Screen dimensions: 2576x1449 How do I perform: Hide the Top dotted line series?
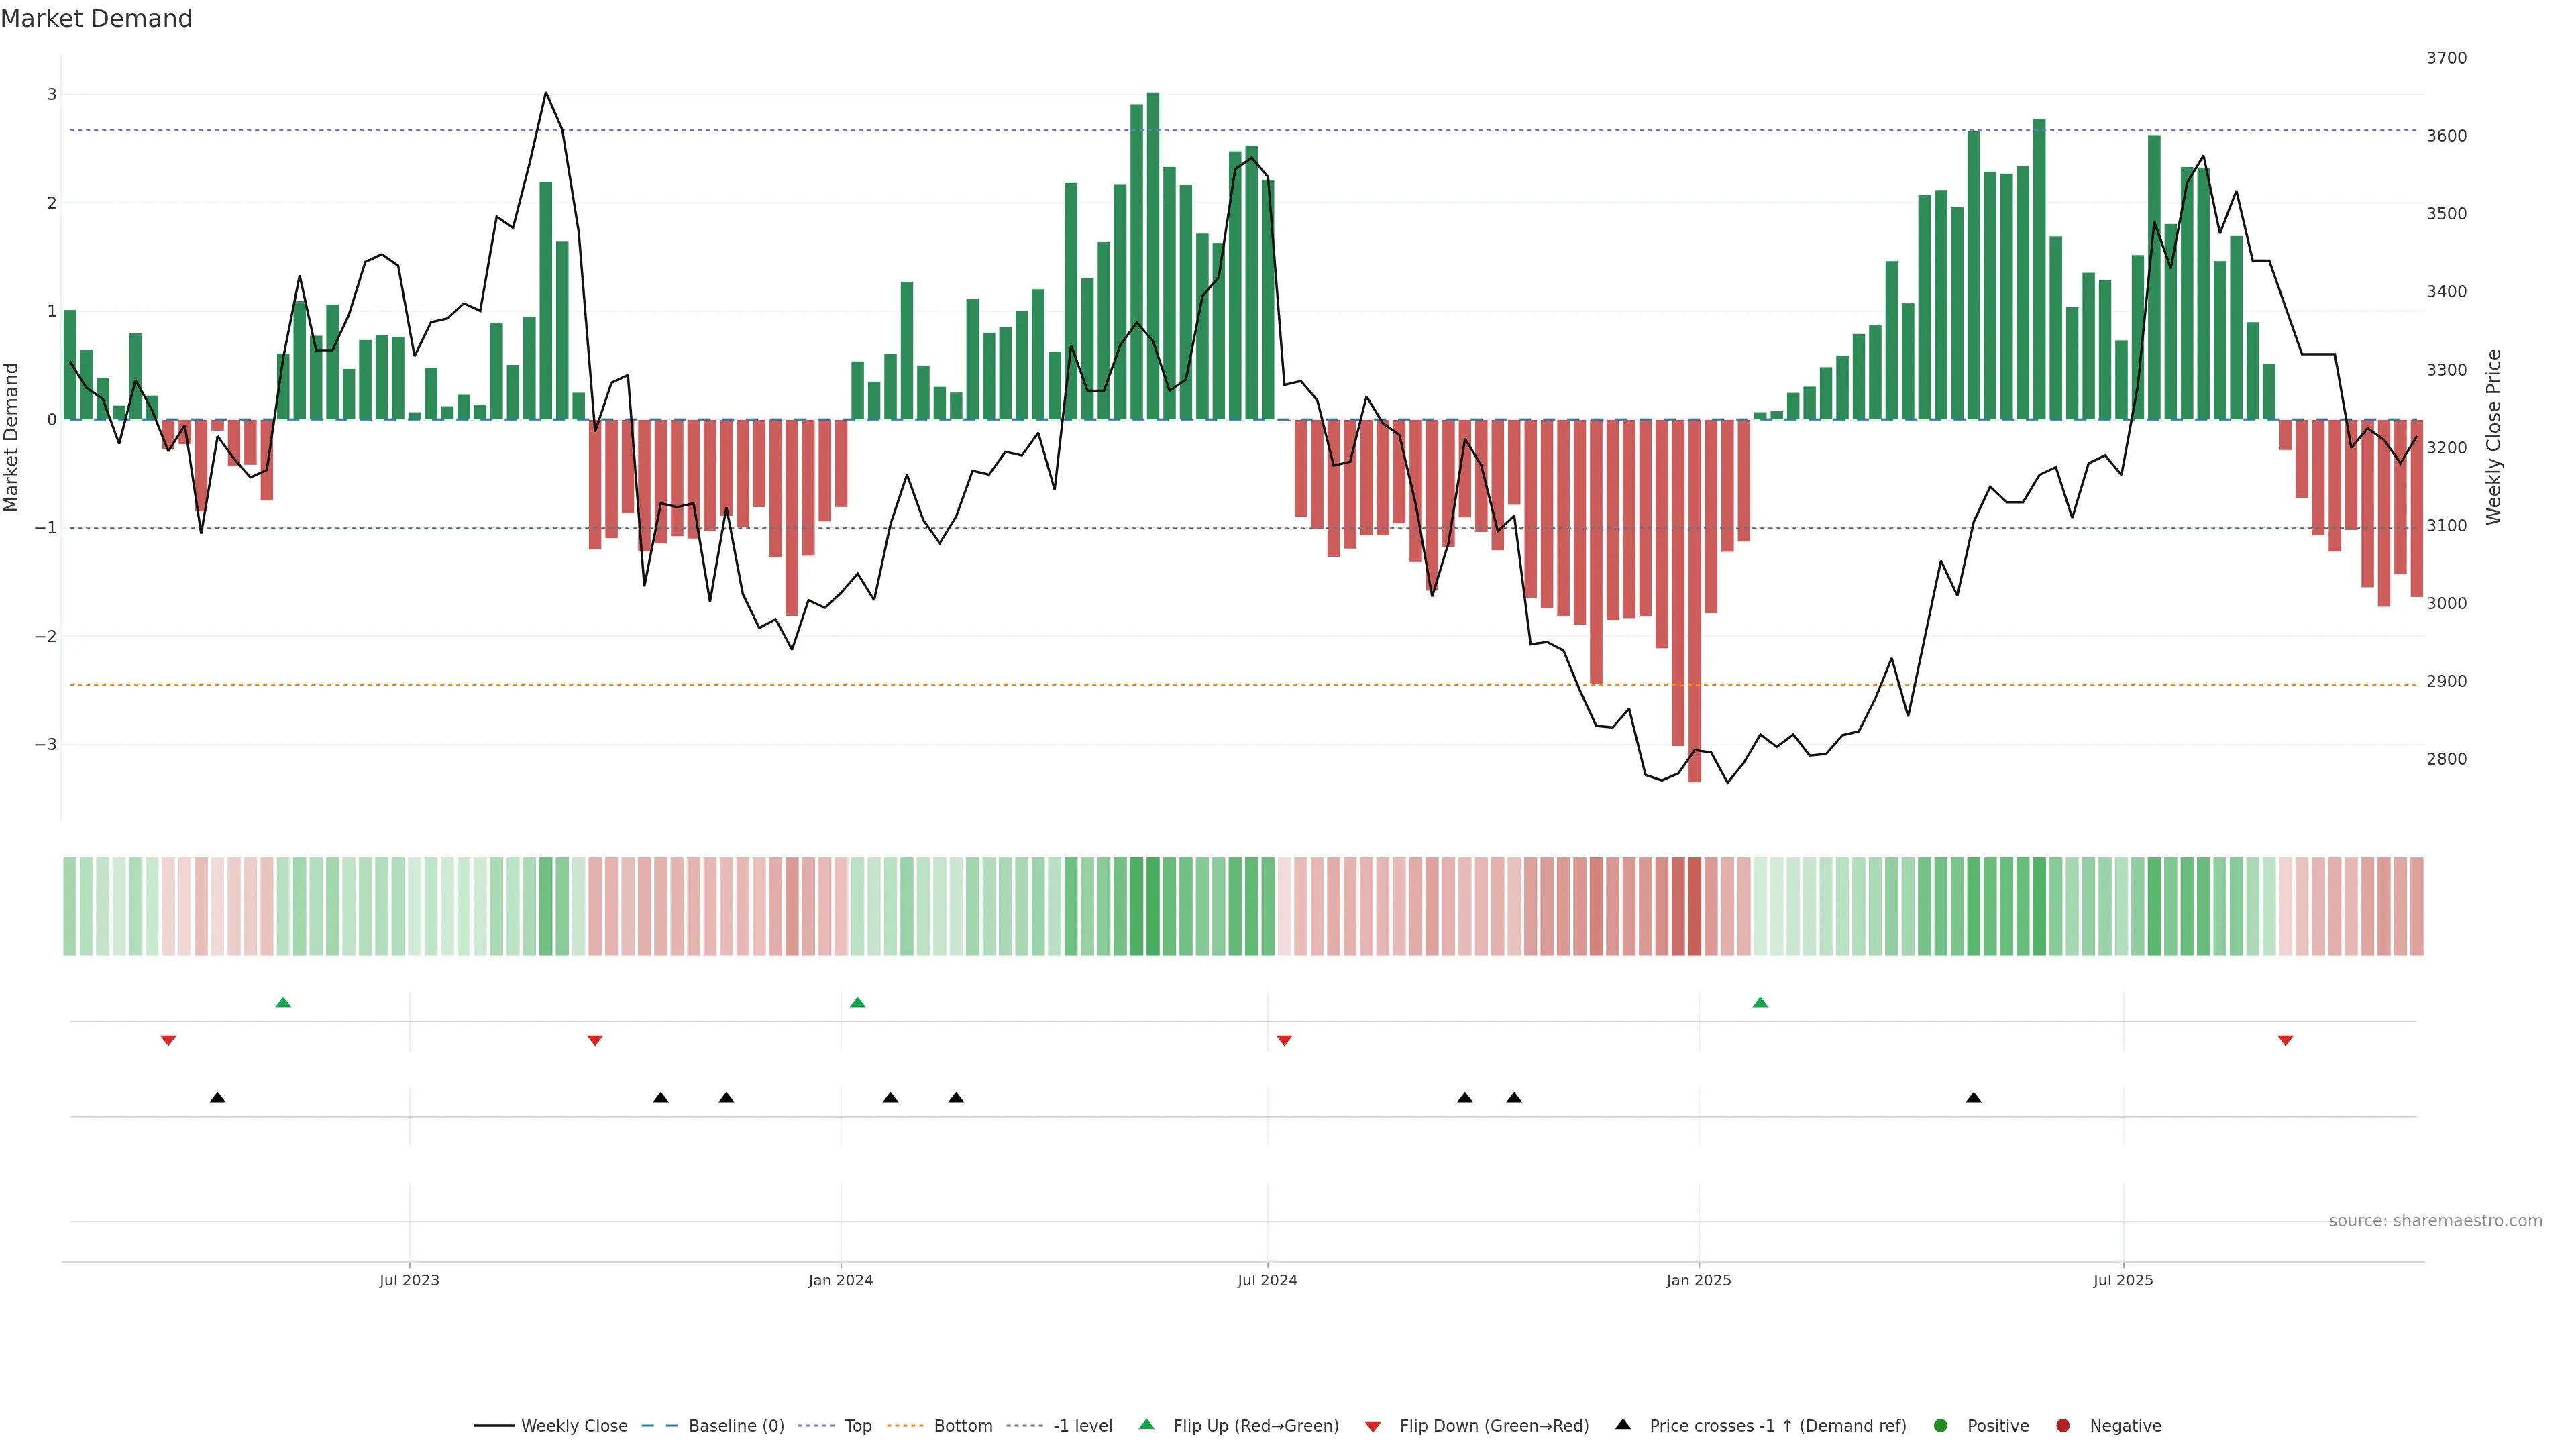pyautogui.click(x=857, y=1425)
